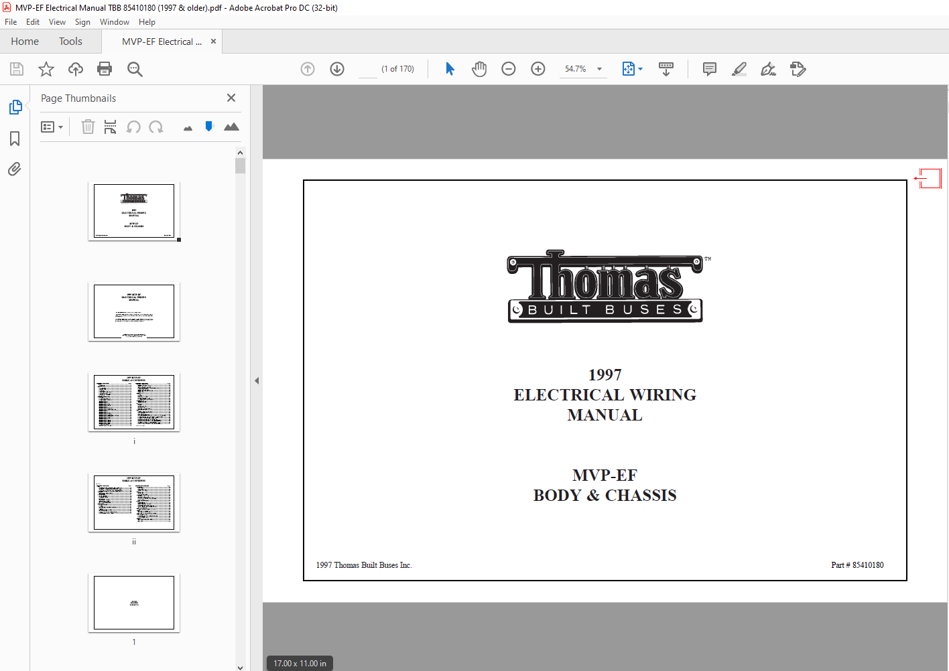The height and width of the screenshot is (671, 949).
Task: Switch to the Tools tab
Action: point(70,42)
